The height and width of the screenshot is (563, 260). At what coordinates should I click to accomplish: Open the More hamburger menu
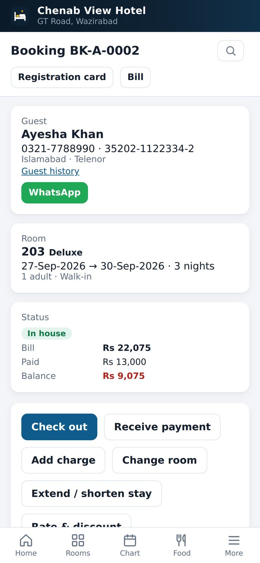[234, 540]
